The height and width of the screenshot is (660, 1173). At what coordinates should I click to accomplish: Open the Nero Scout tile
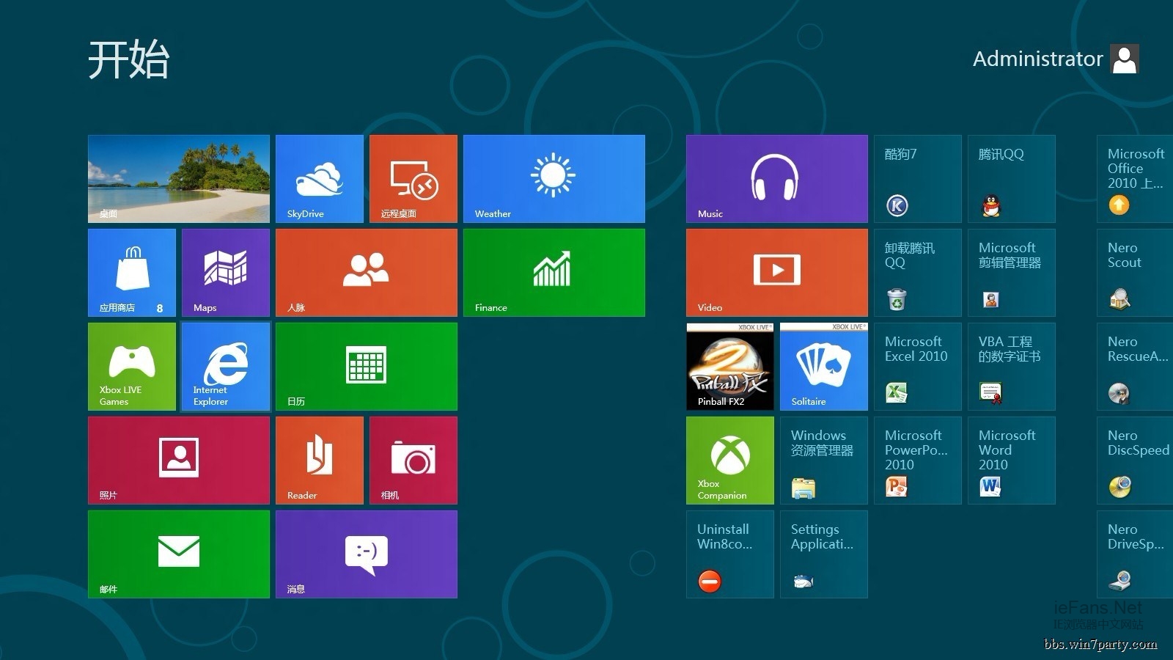(x=1134, y=273)
